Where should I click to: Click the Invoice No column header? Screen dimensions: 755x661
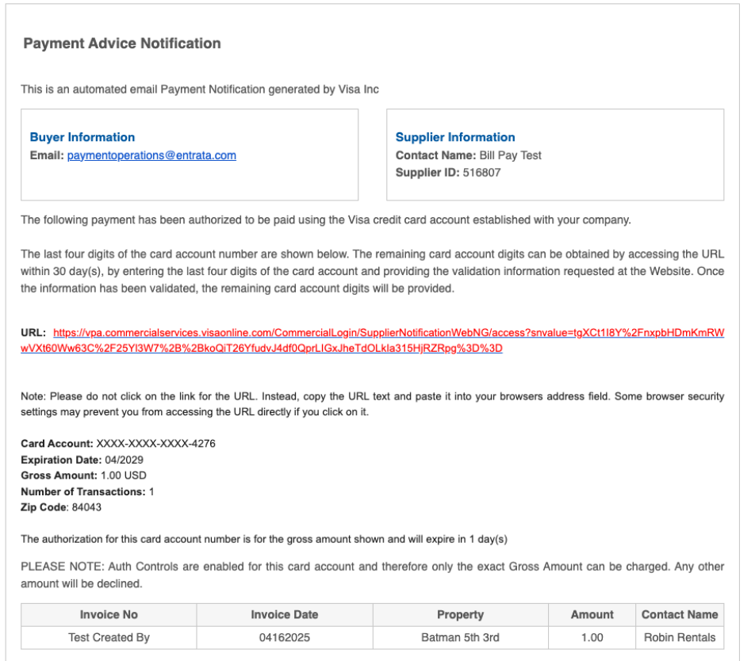[x=109, y=614]
